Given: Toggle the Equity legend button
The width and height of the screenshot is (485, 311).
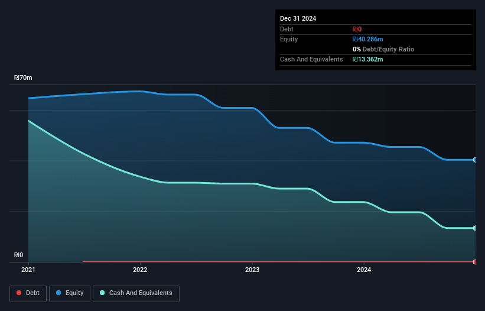Looking at the screenshot, I should 70,293.
